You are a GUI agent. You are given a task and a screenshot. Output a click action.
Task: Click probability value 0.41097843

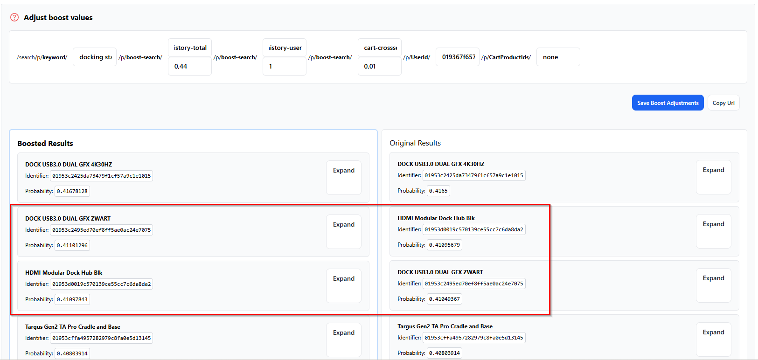click(72, 299)
